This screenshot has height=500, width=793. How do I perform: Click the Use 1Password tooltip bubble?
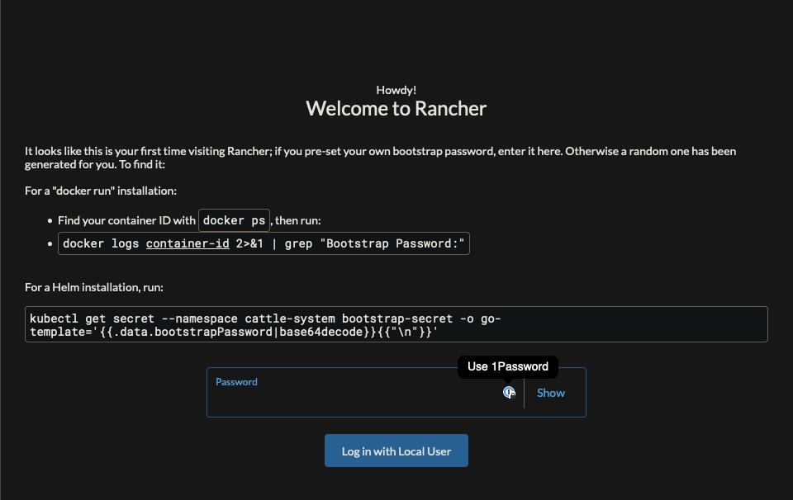[508, 366]
